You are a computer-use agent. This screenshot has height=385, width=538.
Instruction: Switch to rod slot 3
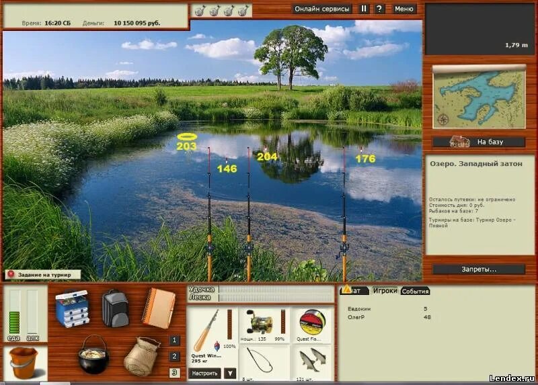pyautogui.click(x=174, y=372)
